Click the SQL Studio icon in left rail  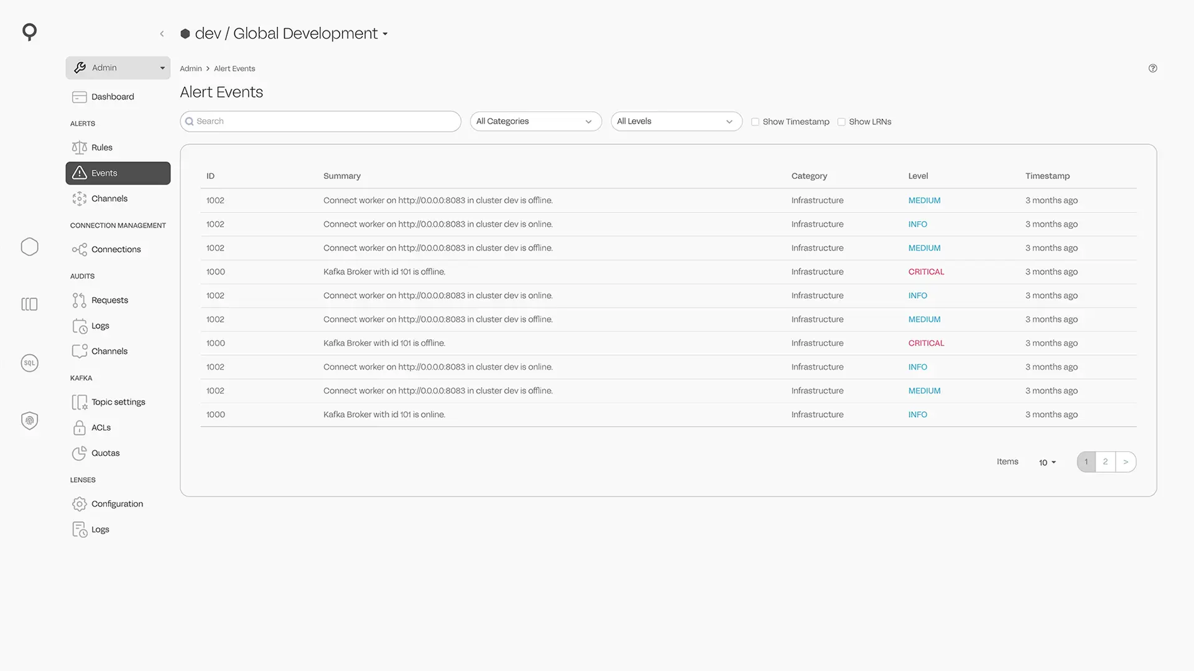29,363
